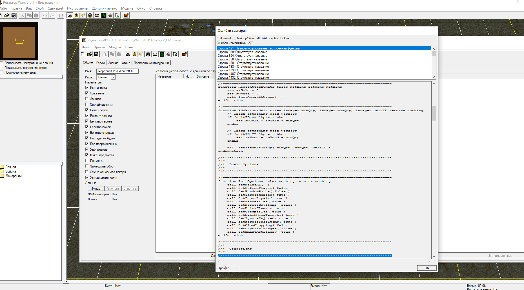Click the Импорт button
Viewport: 524px width, 290px height.
pos(96,189)
